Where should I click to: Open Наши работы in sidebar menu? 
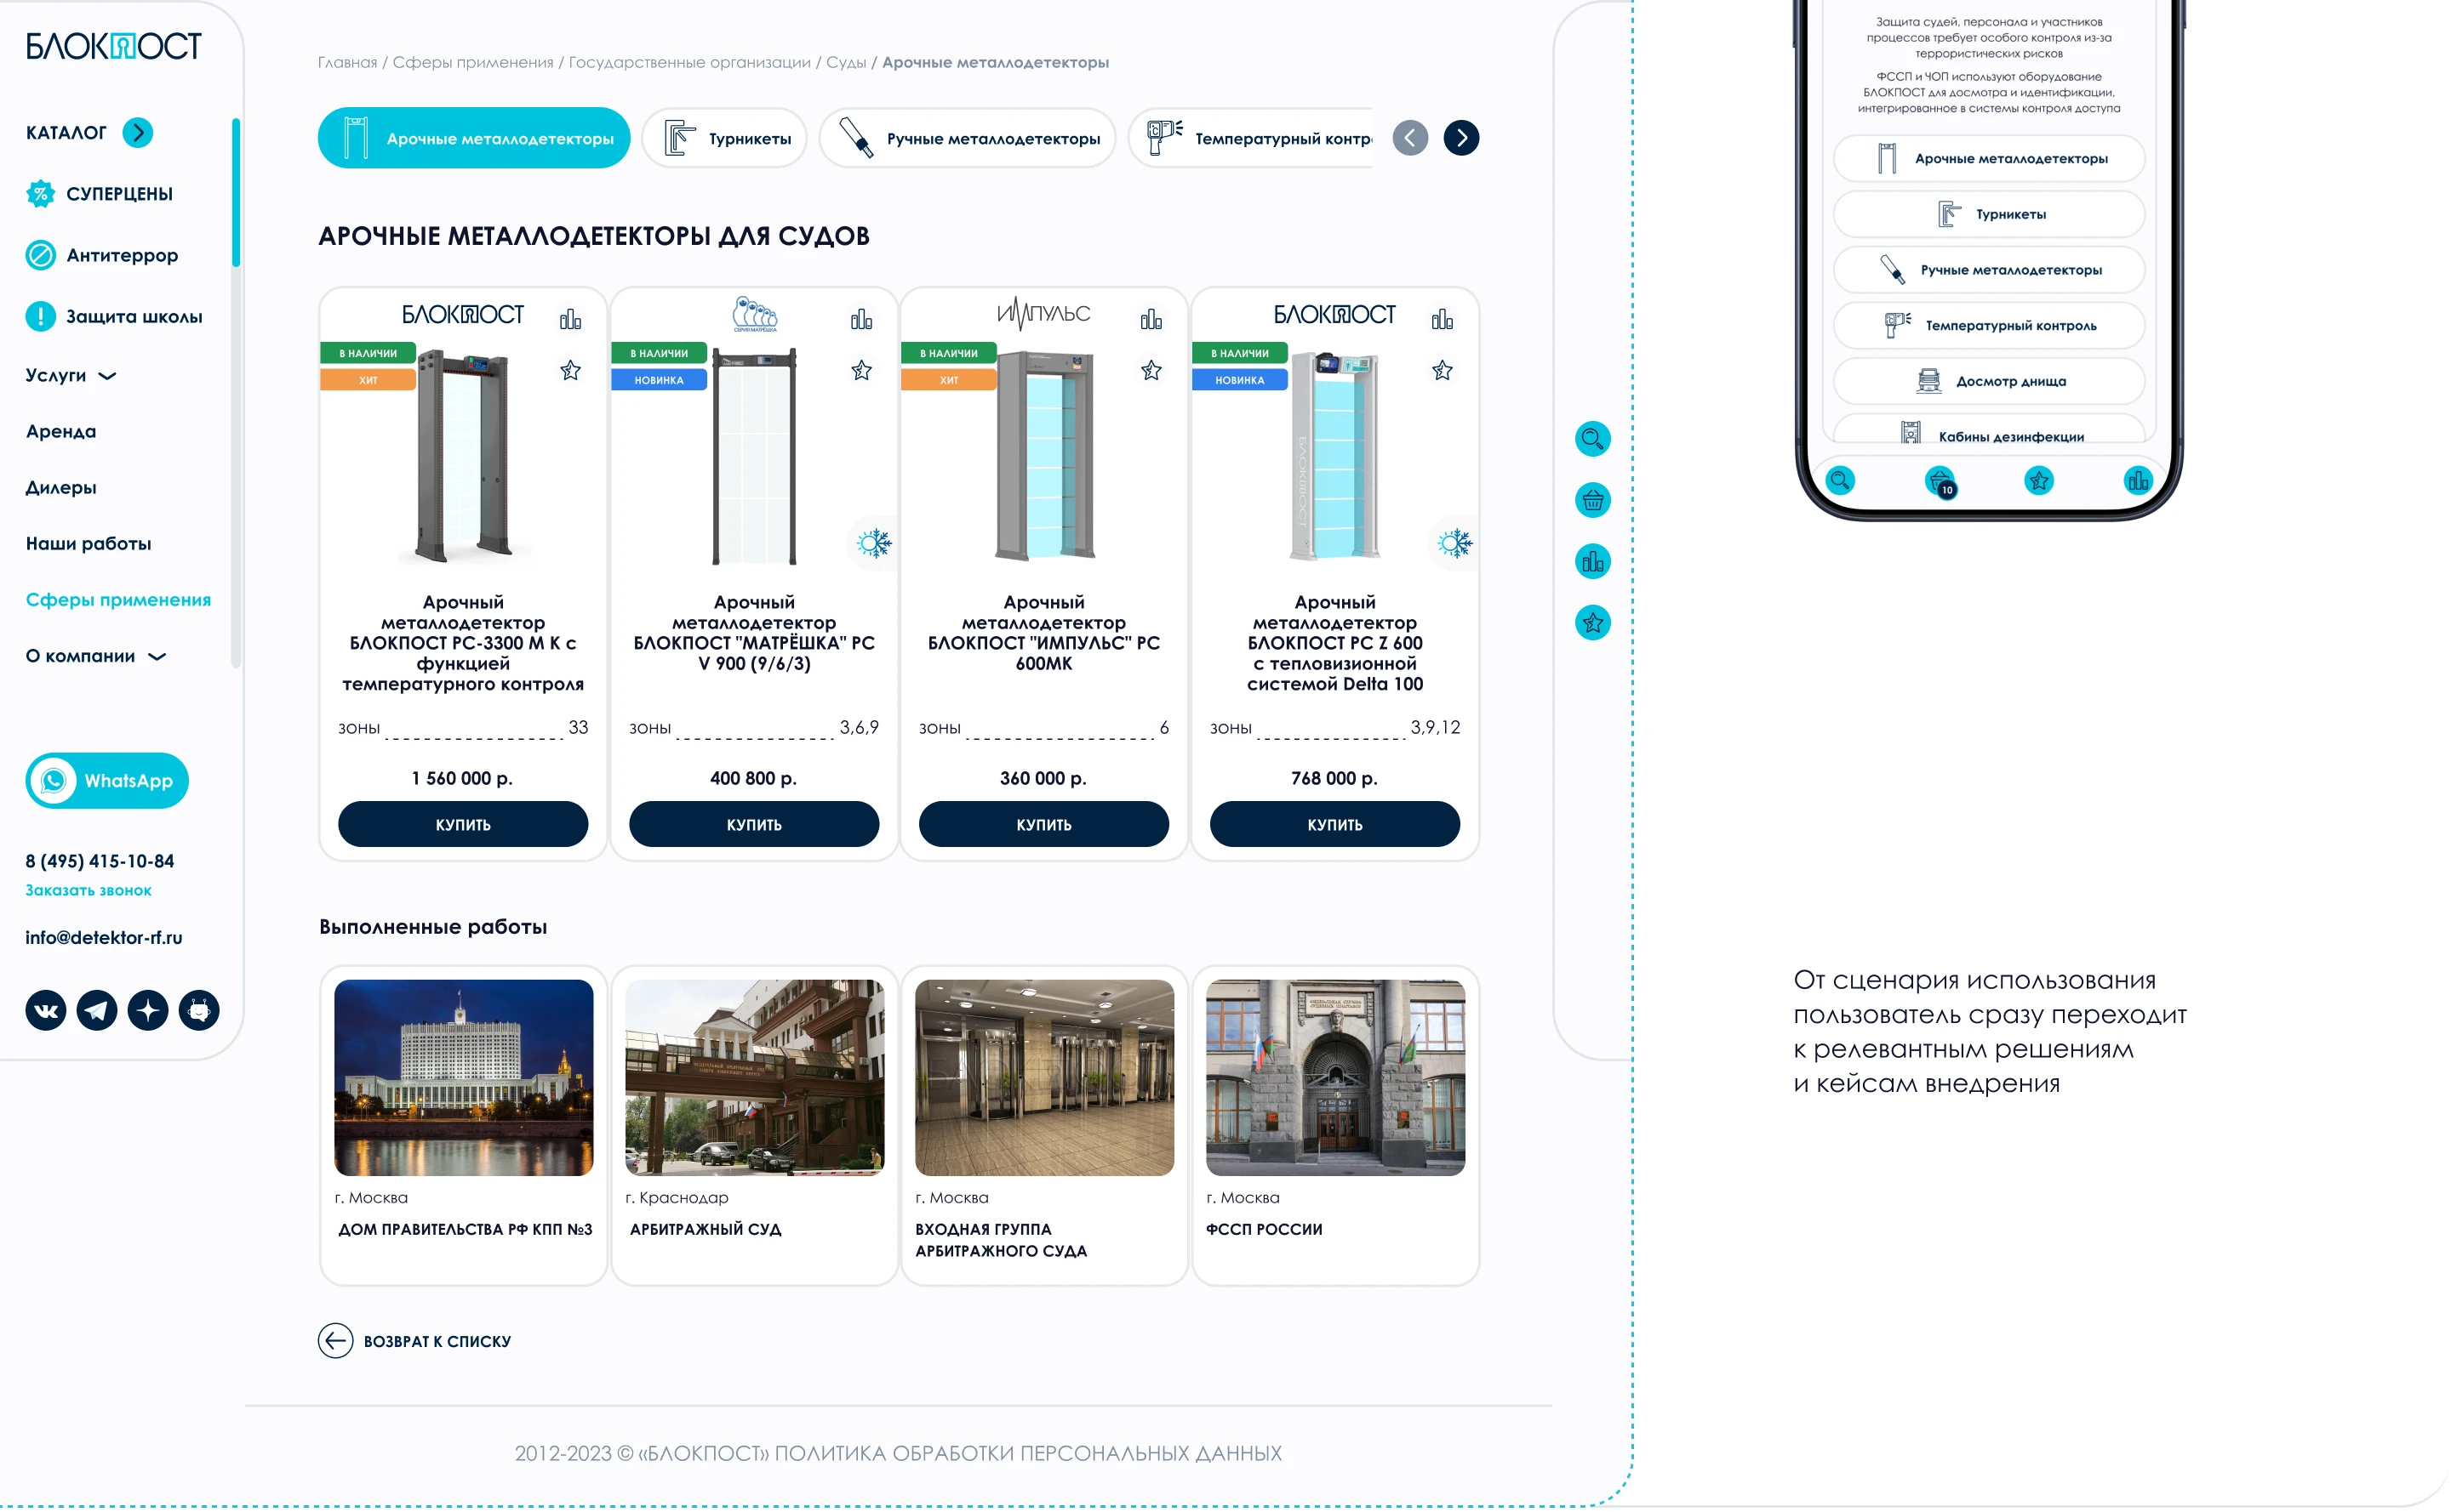(x=88, y=544)
